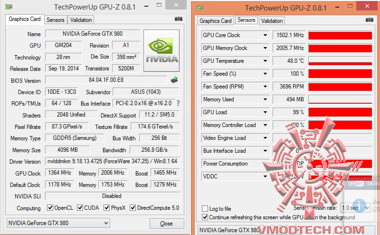Viewport: 380px width, 235px height.
Task: Click the camera screenshot icon in Sensors window
Action: click(x=370, y=20)
